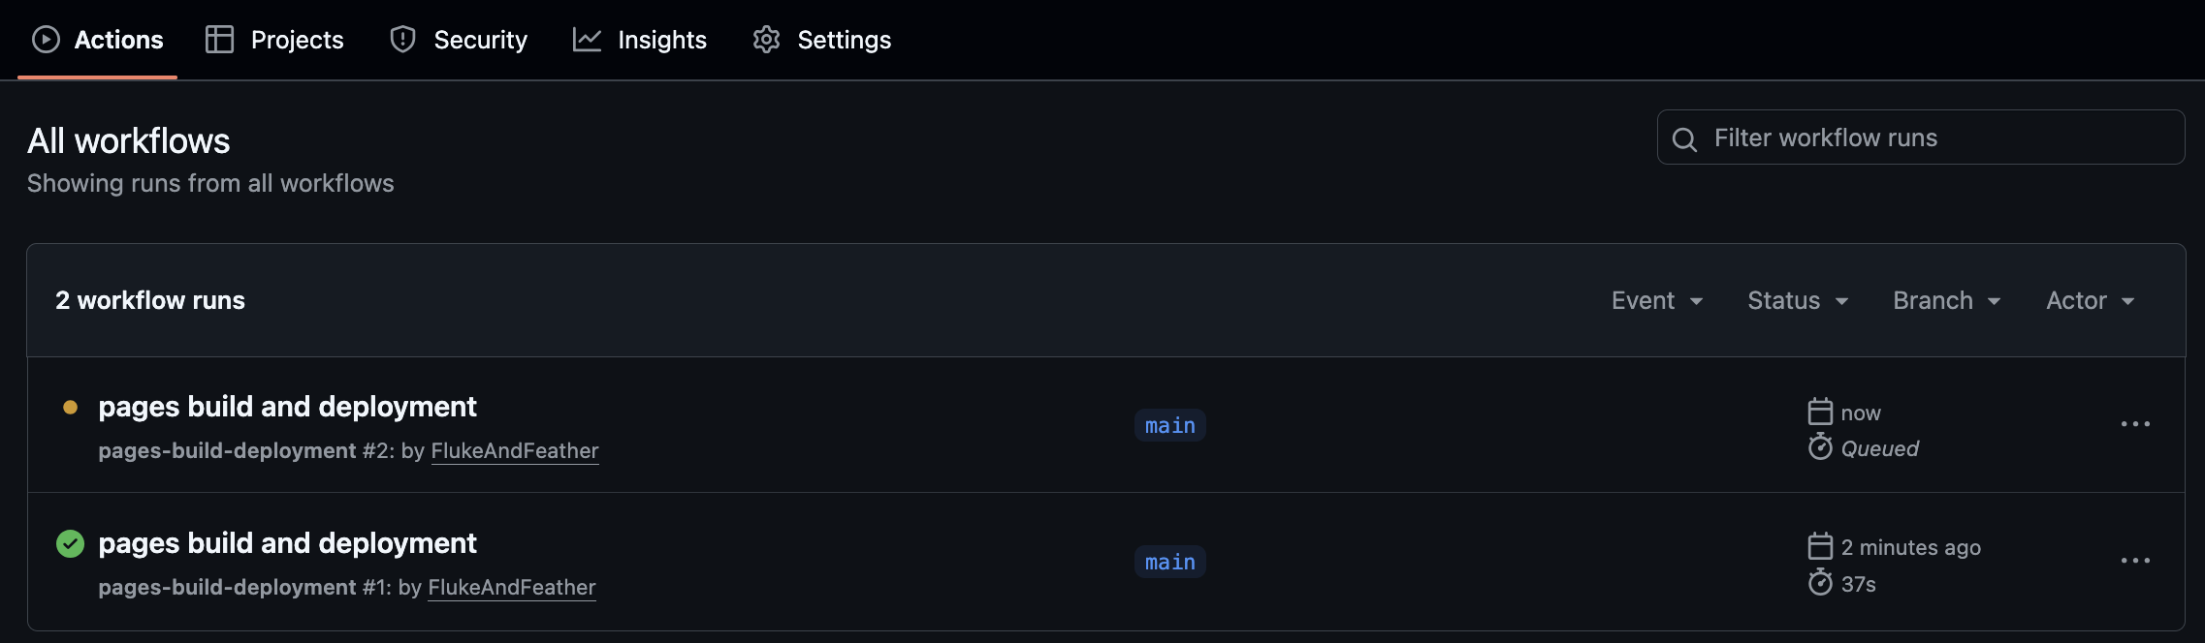The image size is (2205, 643).
Task: Click the Insights graph icon
Action: pyautogui.click(x=587, y=40)
